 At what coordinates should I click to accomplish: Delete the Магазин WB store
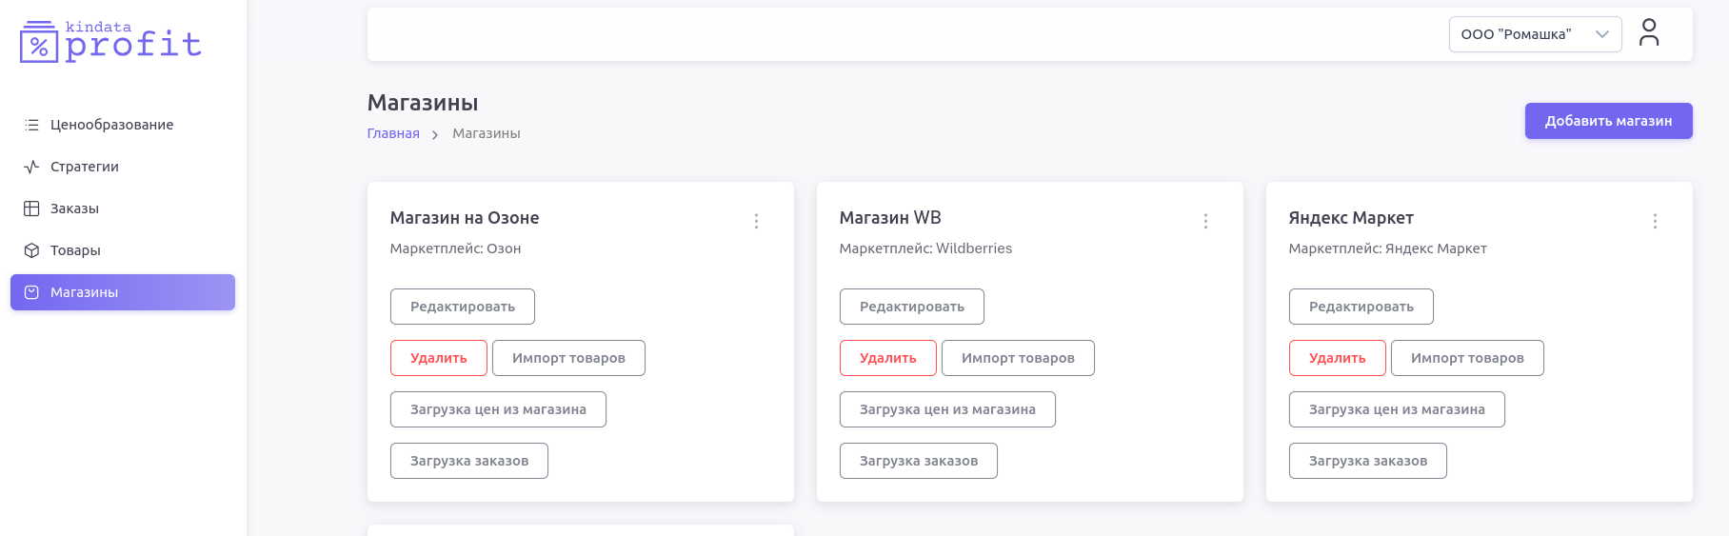pos(887,358)
